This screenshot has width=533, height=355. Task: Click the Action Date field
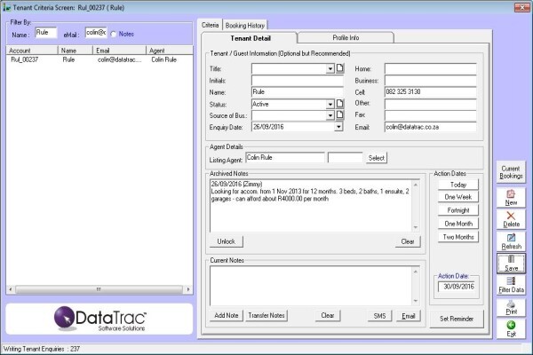[x=457, y=287]
